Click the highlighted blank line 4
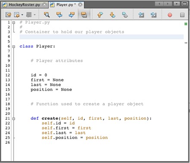 coord(102,37)
